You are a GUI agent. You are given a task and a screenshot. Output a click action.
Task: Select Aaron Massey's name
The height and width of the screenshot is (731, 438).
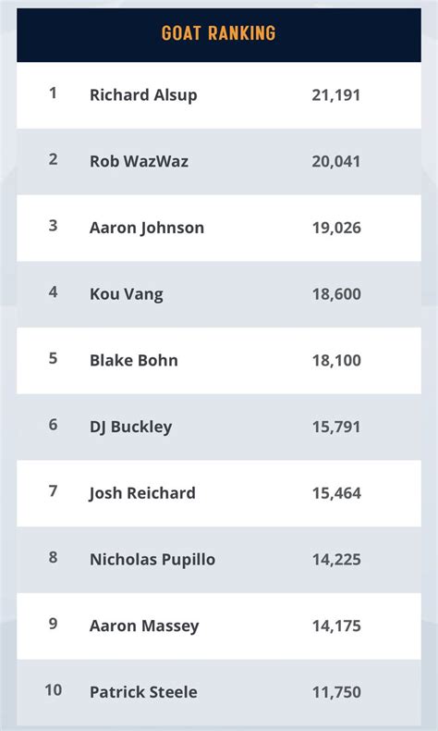pyautogui.click(x=144, y=626)
